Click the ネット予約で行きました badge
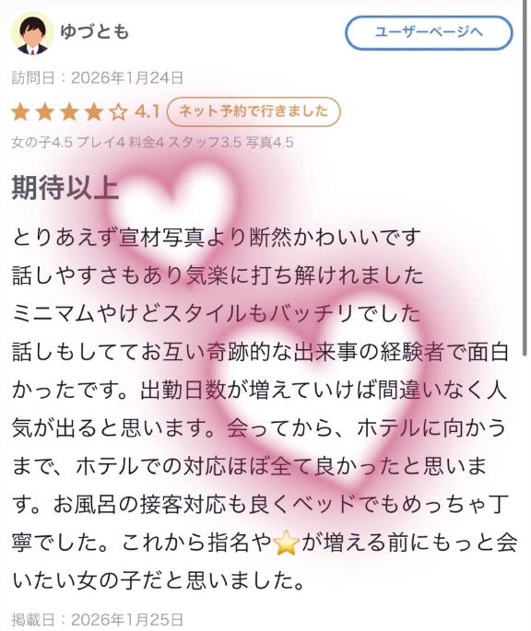The height and width of the screenshot is (631, 531). [x=254, y=111]
